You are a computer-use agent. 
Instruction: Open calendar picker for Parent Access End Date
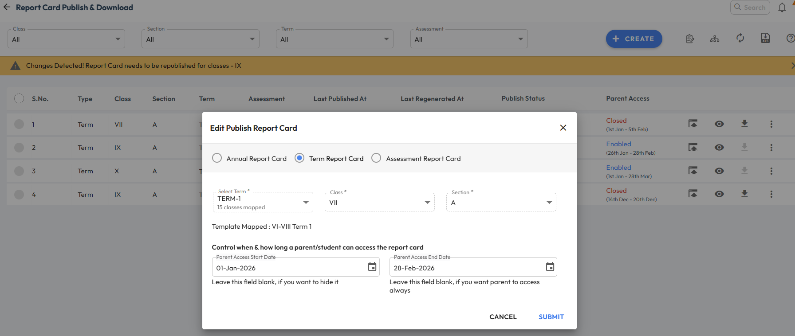click(x=550, y=267)
